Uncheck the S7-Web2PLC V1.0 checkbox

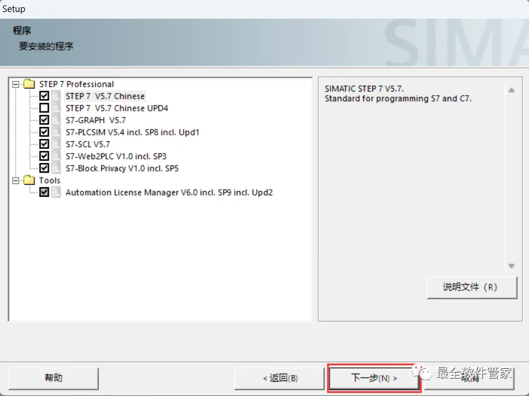pyautogui.click(x=44, y=156)
